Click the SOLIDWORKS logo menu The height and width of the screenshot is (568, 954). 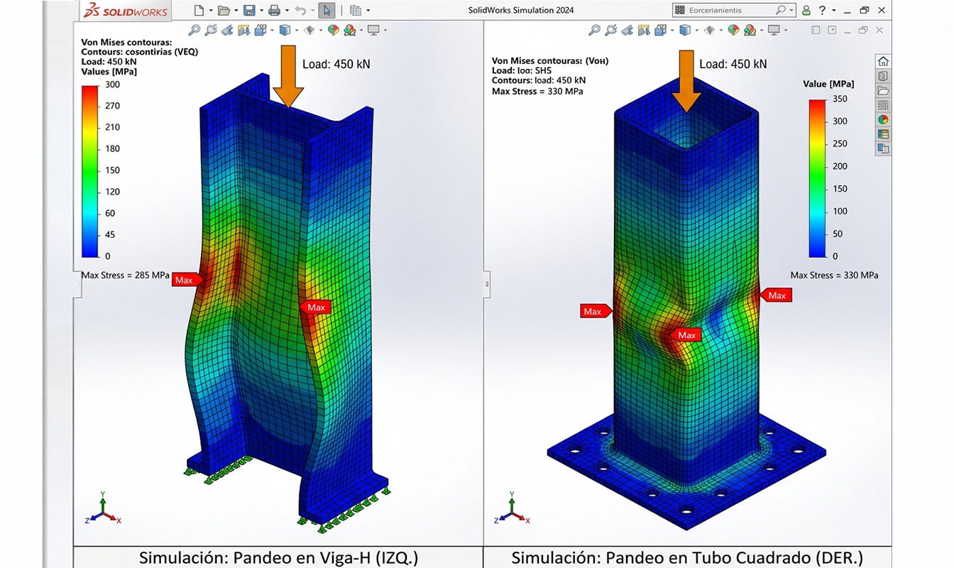tap(125, 11)
